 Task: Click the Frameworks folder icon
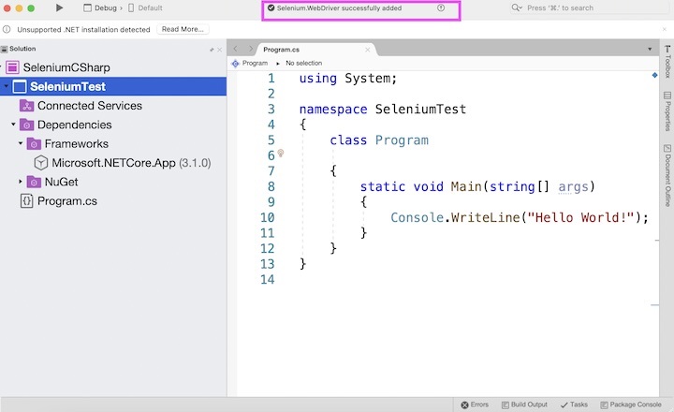pos(34,143)
